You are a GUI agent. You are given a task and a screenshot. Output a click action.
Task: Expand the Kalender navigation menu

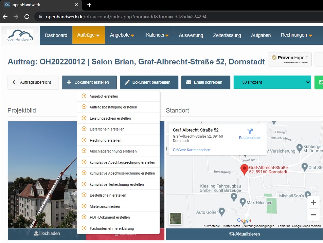[157, 35]
